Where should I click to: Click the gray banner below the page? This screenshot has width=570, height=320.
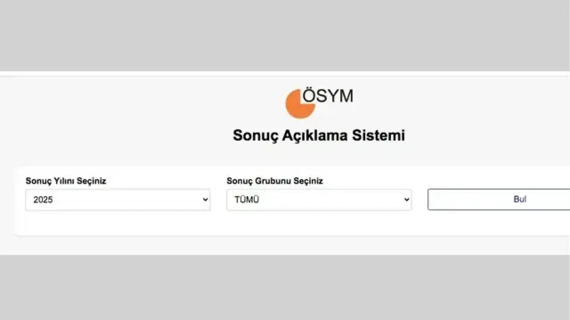285,287
